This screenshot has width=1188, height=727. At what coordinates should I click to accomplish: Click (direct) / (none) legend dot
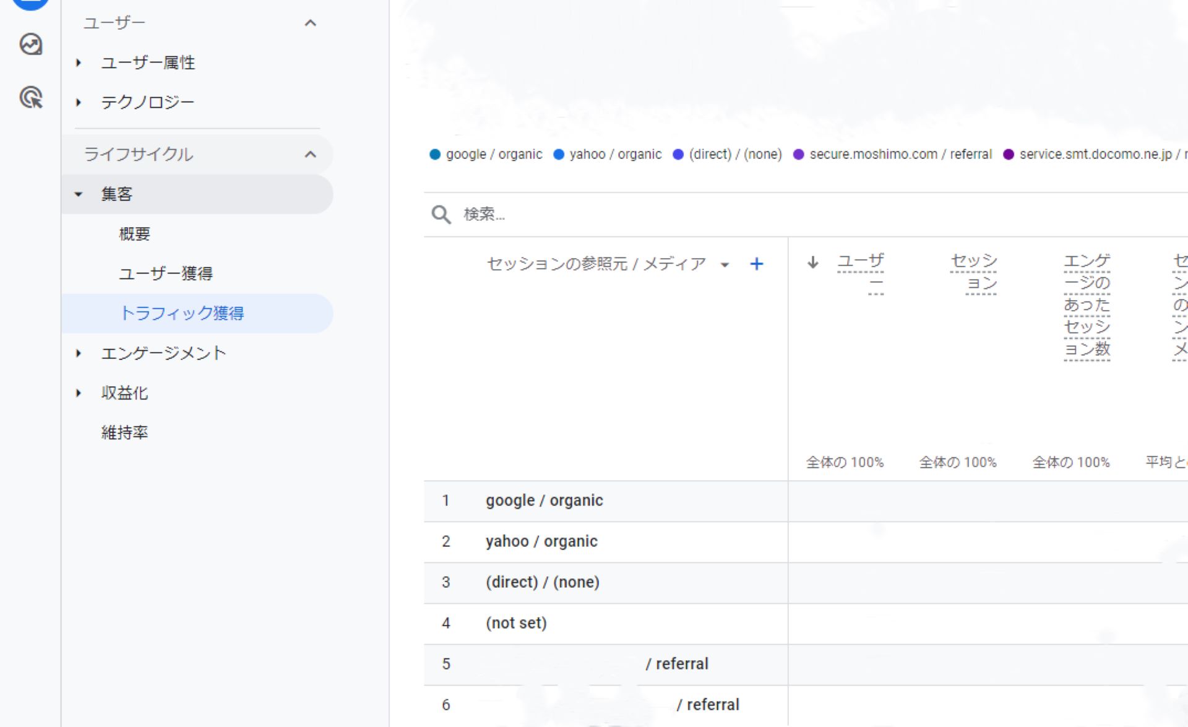678,155
